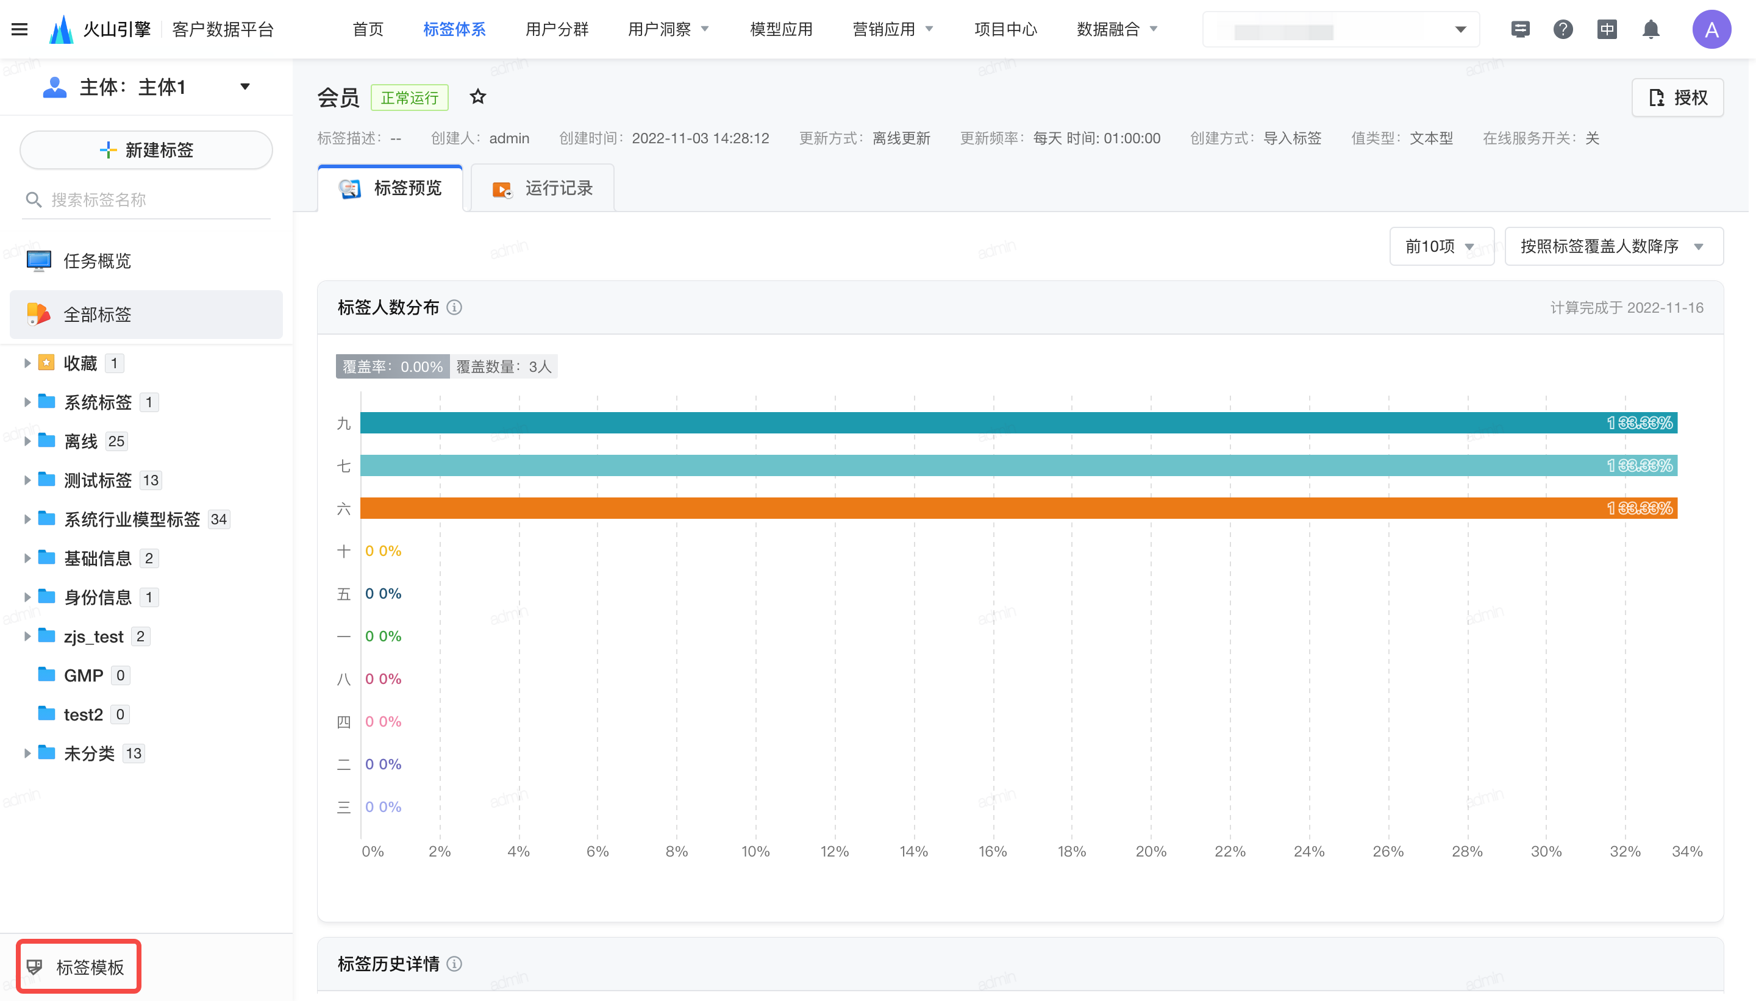Open the project selector dropdown in header
This screenshot has height=1001, width=1756.
(1340, 29)
